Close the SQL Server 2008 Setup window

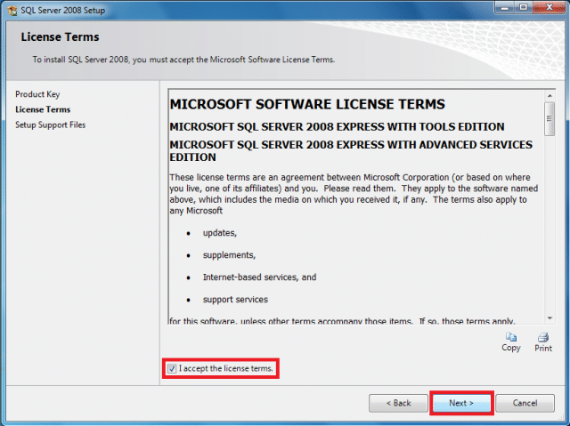550,7
